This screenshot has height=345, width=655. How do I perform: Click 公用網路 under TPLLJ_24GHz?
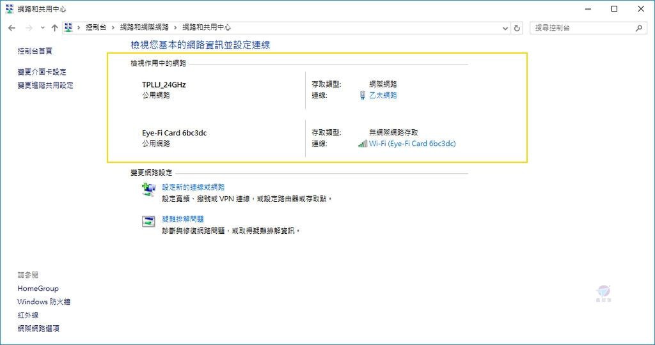click(156, 95)
